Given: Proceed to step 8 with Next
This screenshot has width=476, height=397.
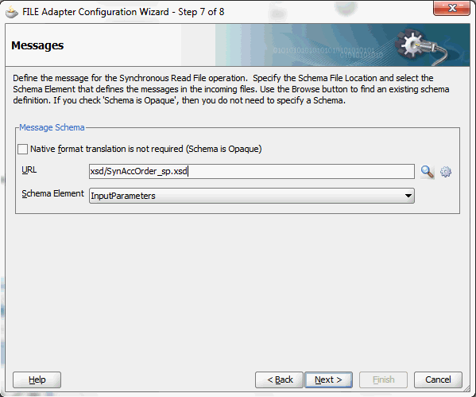Looking at the screenshot, I should pyautogui.click(x=328, y=379).
